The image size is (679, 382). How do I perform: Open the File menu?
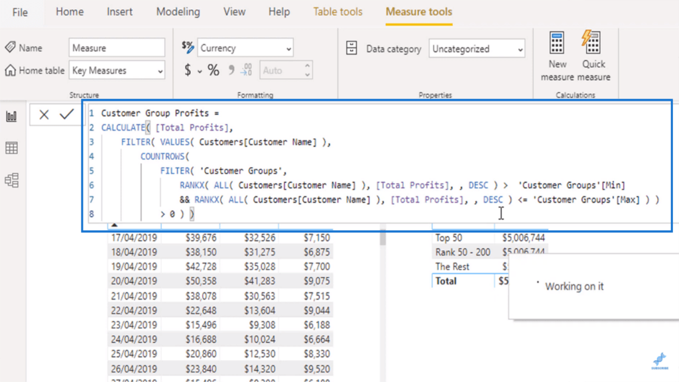tap(20, 12)
